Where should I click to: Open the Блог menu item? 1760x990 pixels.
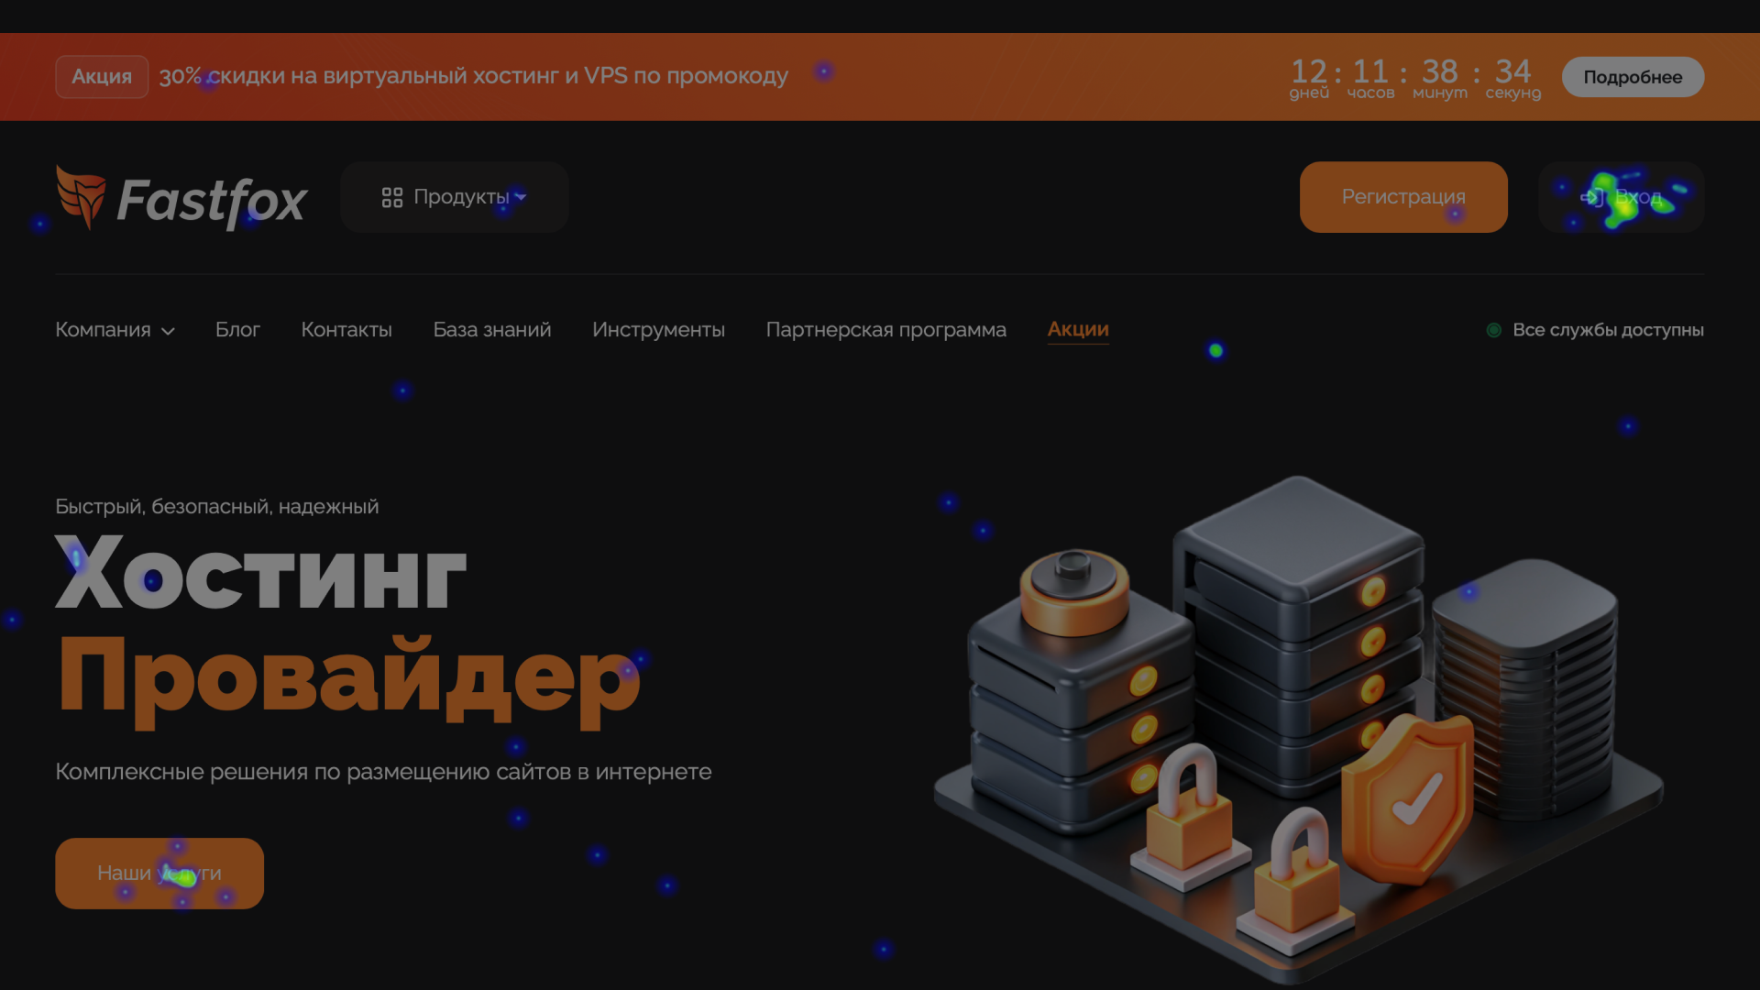237,330
